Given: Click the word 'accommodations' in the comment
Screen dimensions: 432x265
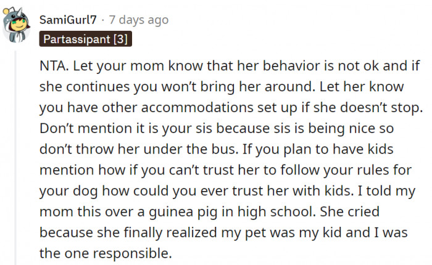Looking at the screenshot, I should point(197,107).
